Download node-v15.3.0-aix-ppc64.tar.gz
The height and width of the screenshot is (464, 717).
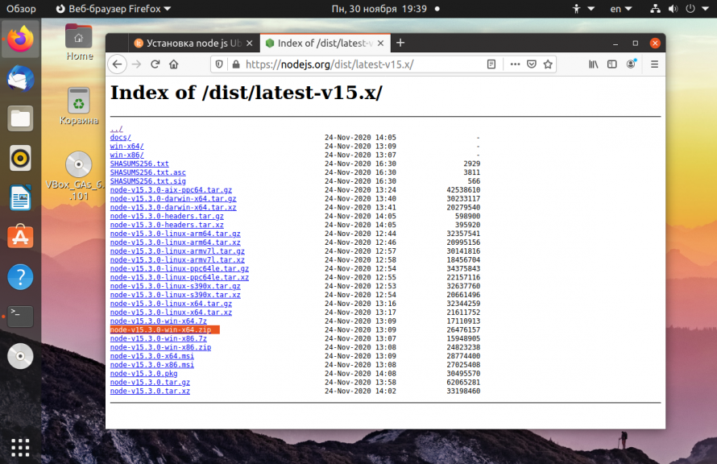click(171, 190)
